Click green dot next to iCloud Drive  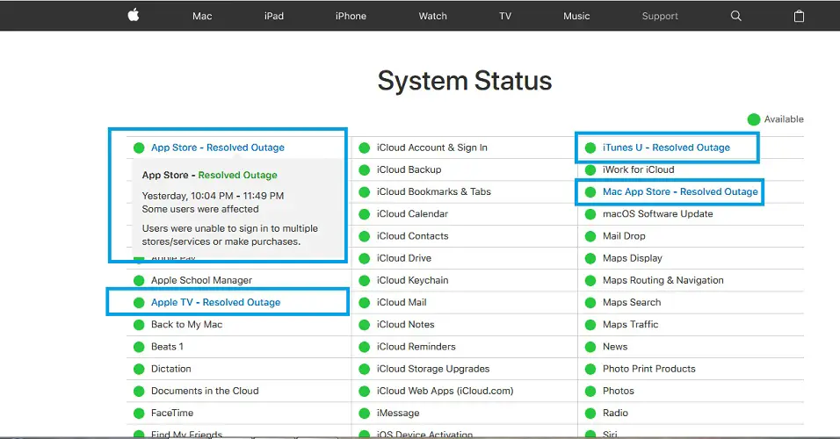tap(364, 258)
